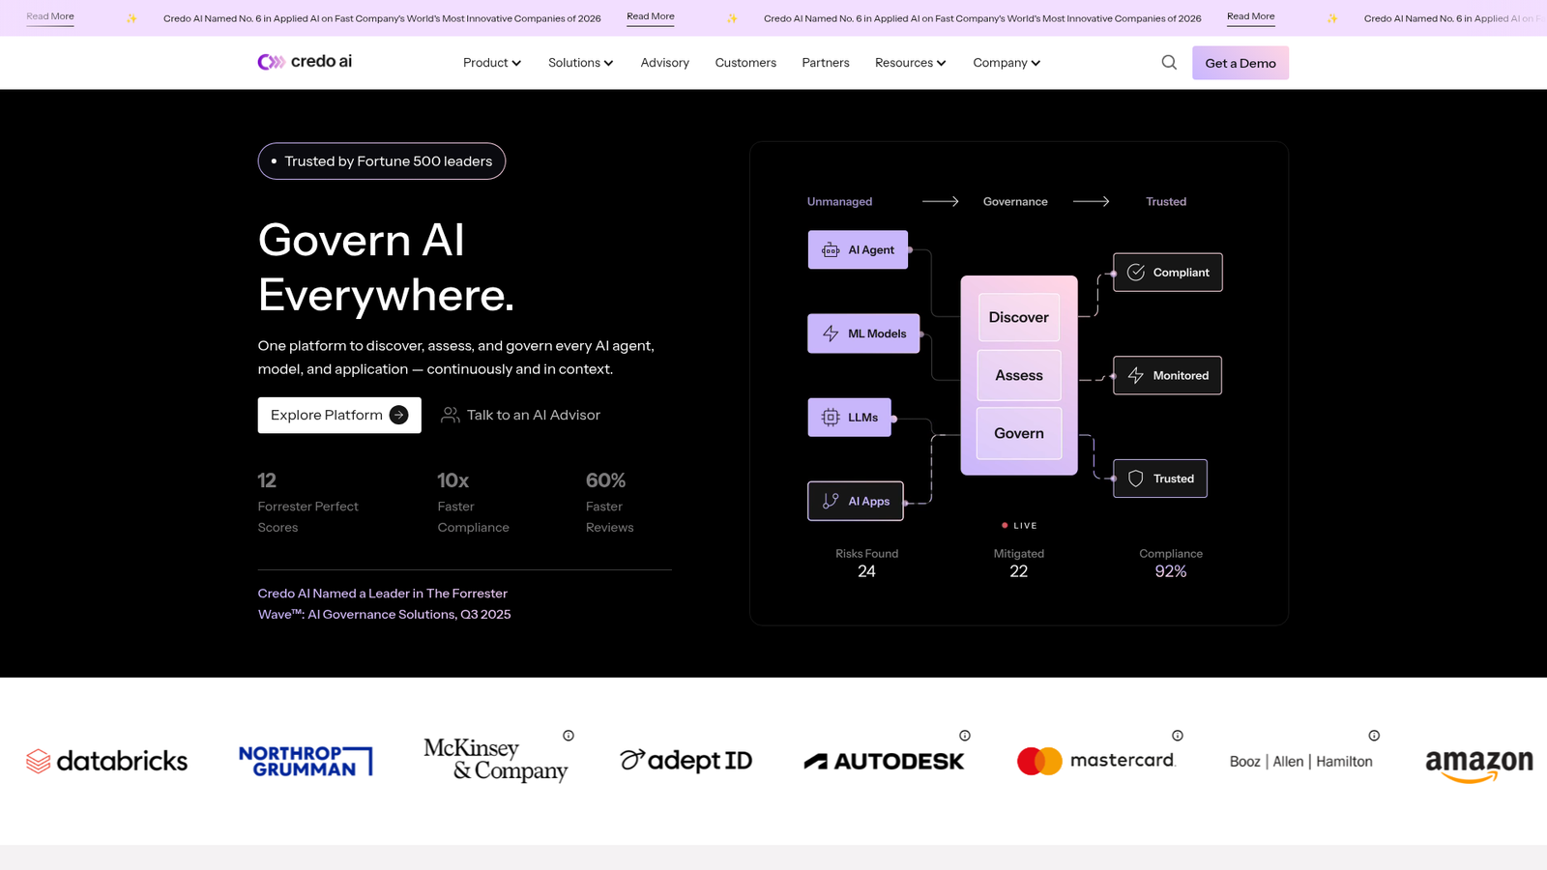Click the Get a Demo button
The width and height of the screenshot is (1547, 870).
tap(1241, 63)
